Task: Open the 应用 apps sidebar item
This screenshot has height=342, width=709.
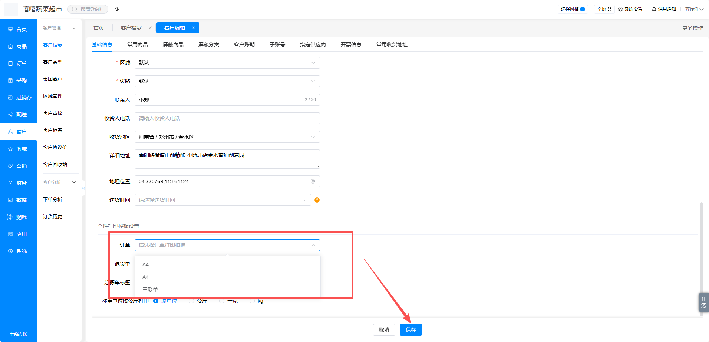Action: pyautogui.click(x=19, y=234)
